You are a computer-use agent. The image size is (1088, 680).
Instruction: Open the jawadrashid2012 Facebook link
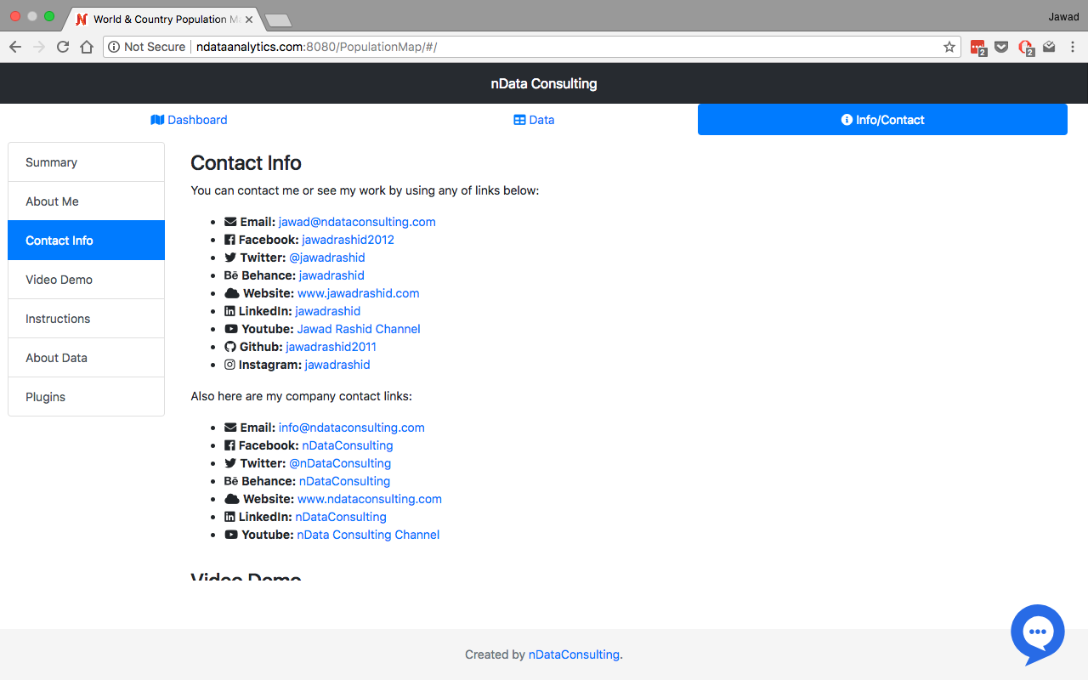pos(348,240)
